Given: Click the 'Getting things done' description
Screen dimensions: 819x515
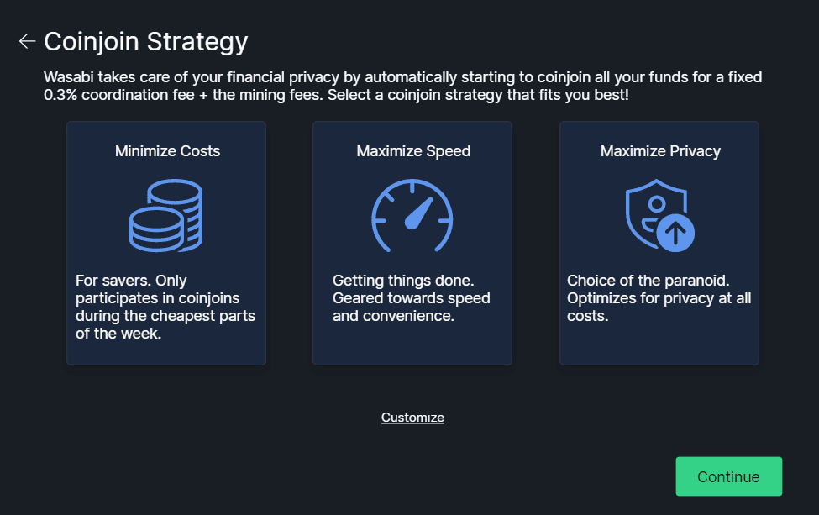Looking at the screenshot, I should [x=412, y=298].
